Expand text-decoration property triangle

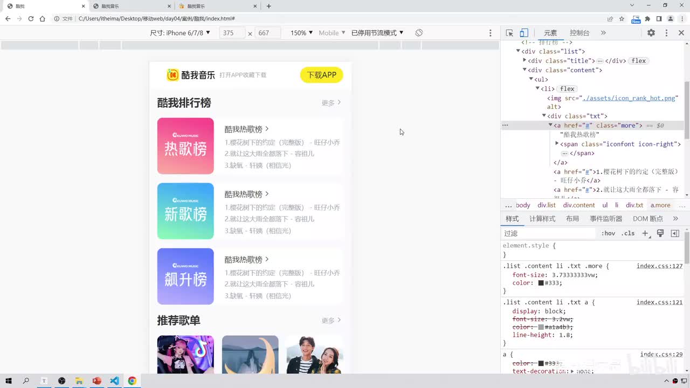(572, 371)
